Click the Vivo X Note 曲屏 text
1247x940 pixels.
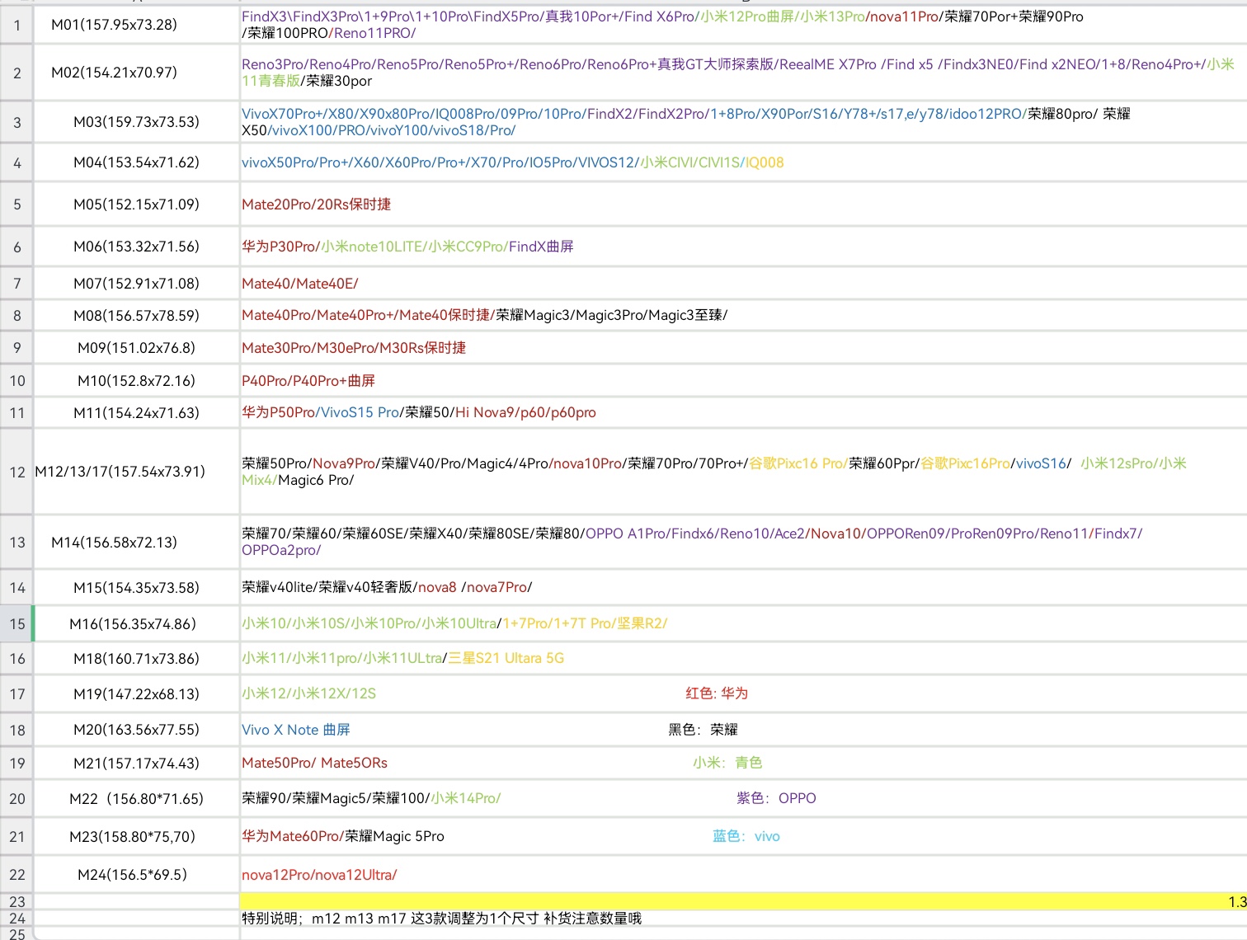[x=296, y=730]
